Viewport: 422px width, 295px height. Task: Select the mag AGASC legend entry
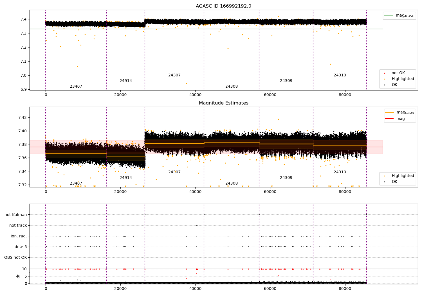click(x=399, y=15)
